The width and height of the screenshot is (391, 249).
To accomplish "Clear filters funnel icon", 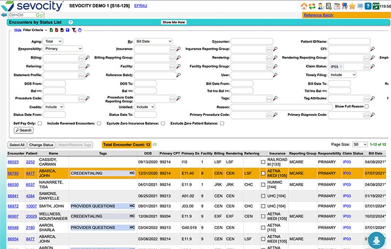I will tap(74, 30).
